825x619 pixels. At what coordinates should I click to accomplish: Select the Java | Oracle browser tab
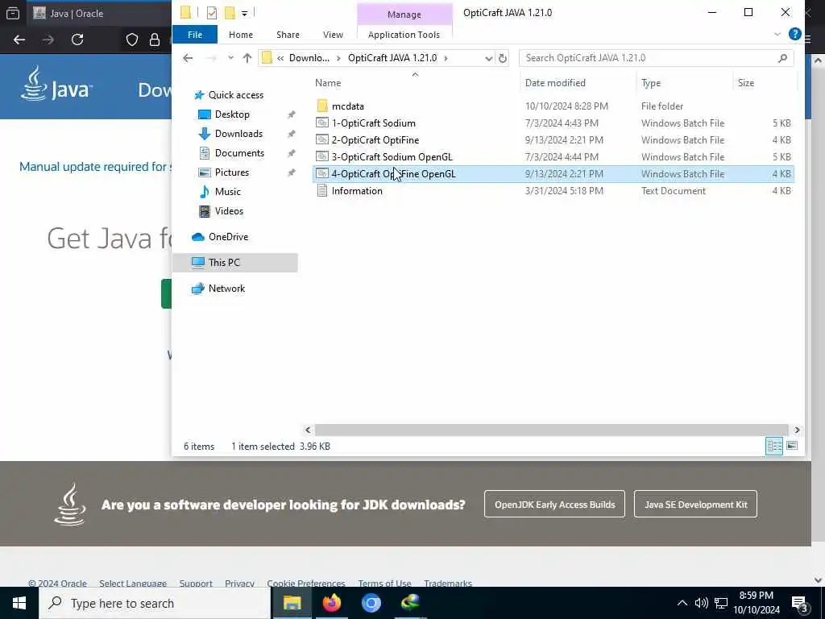pyautogui.click(x=100, y=13)
